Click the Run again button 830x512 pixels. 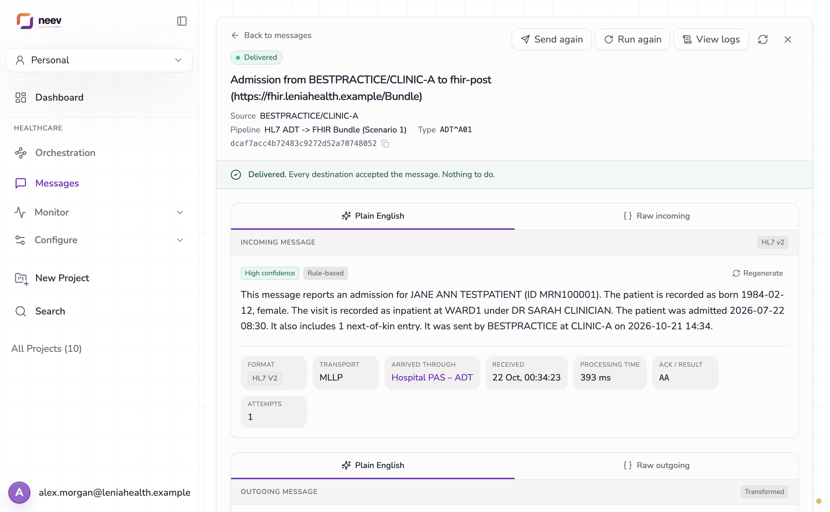(x=633, y=39)
